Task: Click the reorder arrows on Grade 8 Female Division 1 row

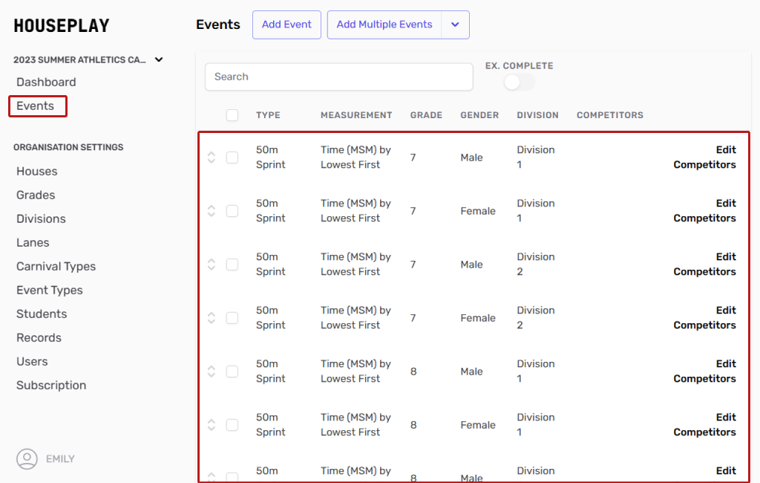Action: [212, 425]
